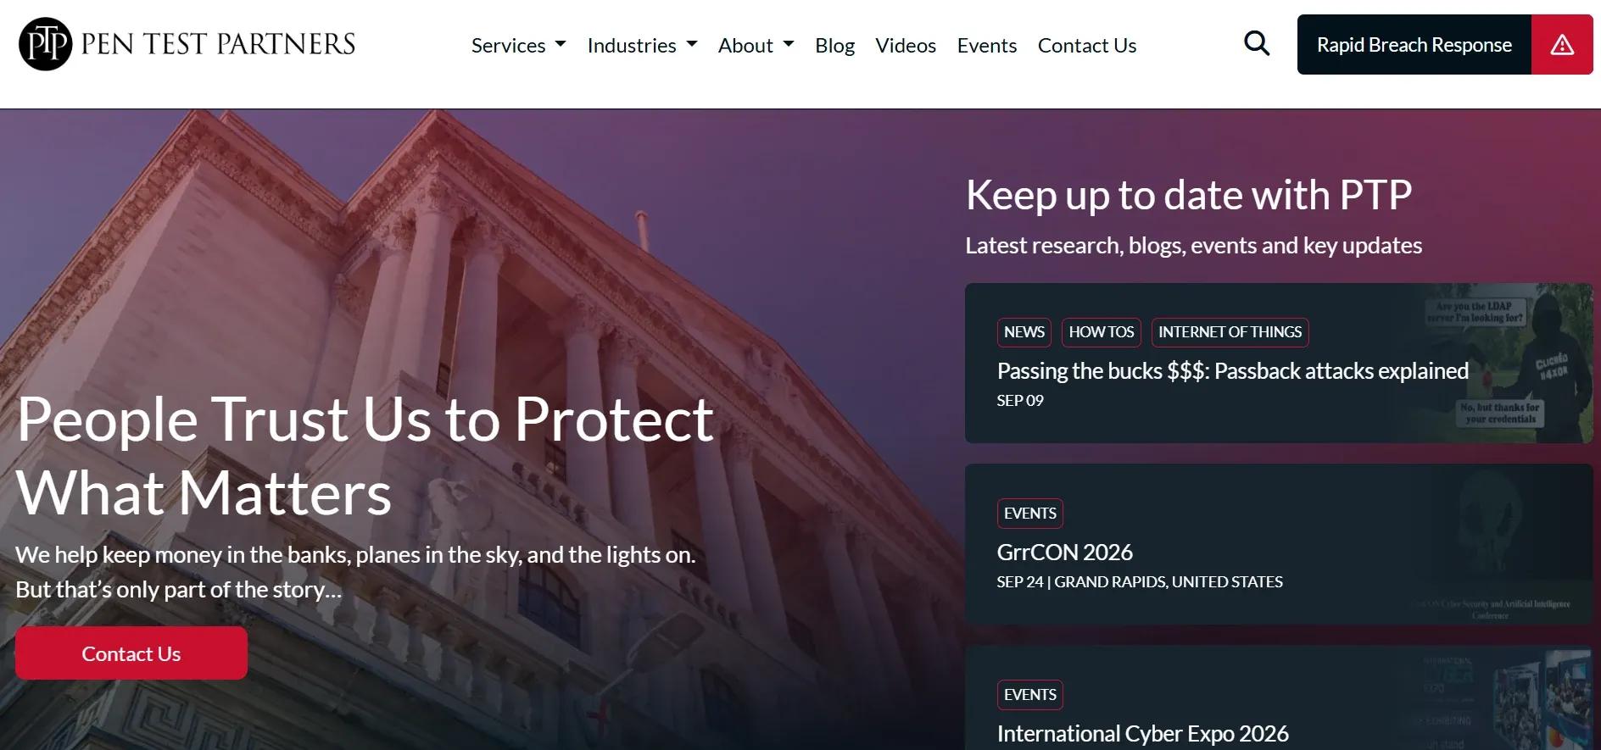Click the red warning triangle icon
1601x750 pixels.
(1562, 45)
